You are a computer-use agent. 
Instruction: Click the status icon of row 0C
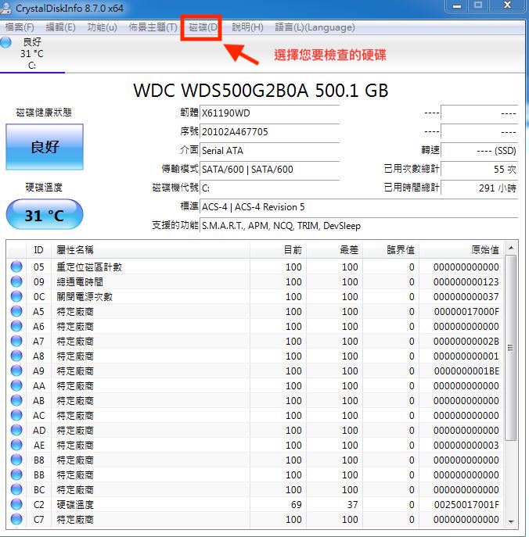pos(16,296)
